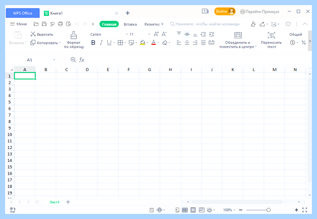The height and width of the screenshot is (219, 317).
Task: Click Перейти Премиум link
Action: click(x=260, y=12)
